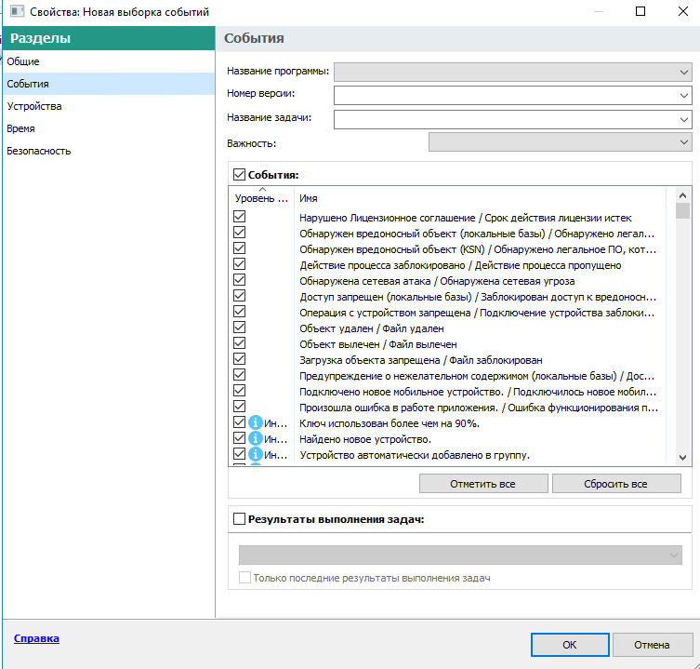The image size is (700, 669).
Task: Click the window icon in the title bar
Action: [x=17, y=12]
